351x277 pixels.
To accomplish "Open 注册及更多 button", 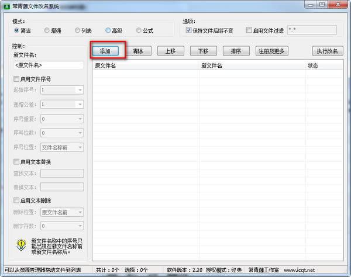I will (272, 51).
